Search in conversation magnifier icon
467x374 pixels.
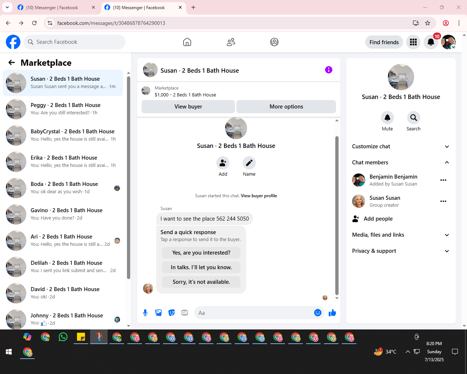coord(414,118)
